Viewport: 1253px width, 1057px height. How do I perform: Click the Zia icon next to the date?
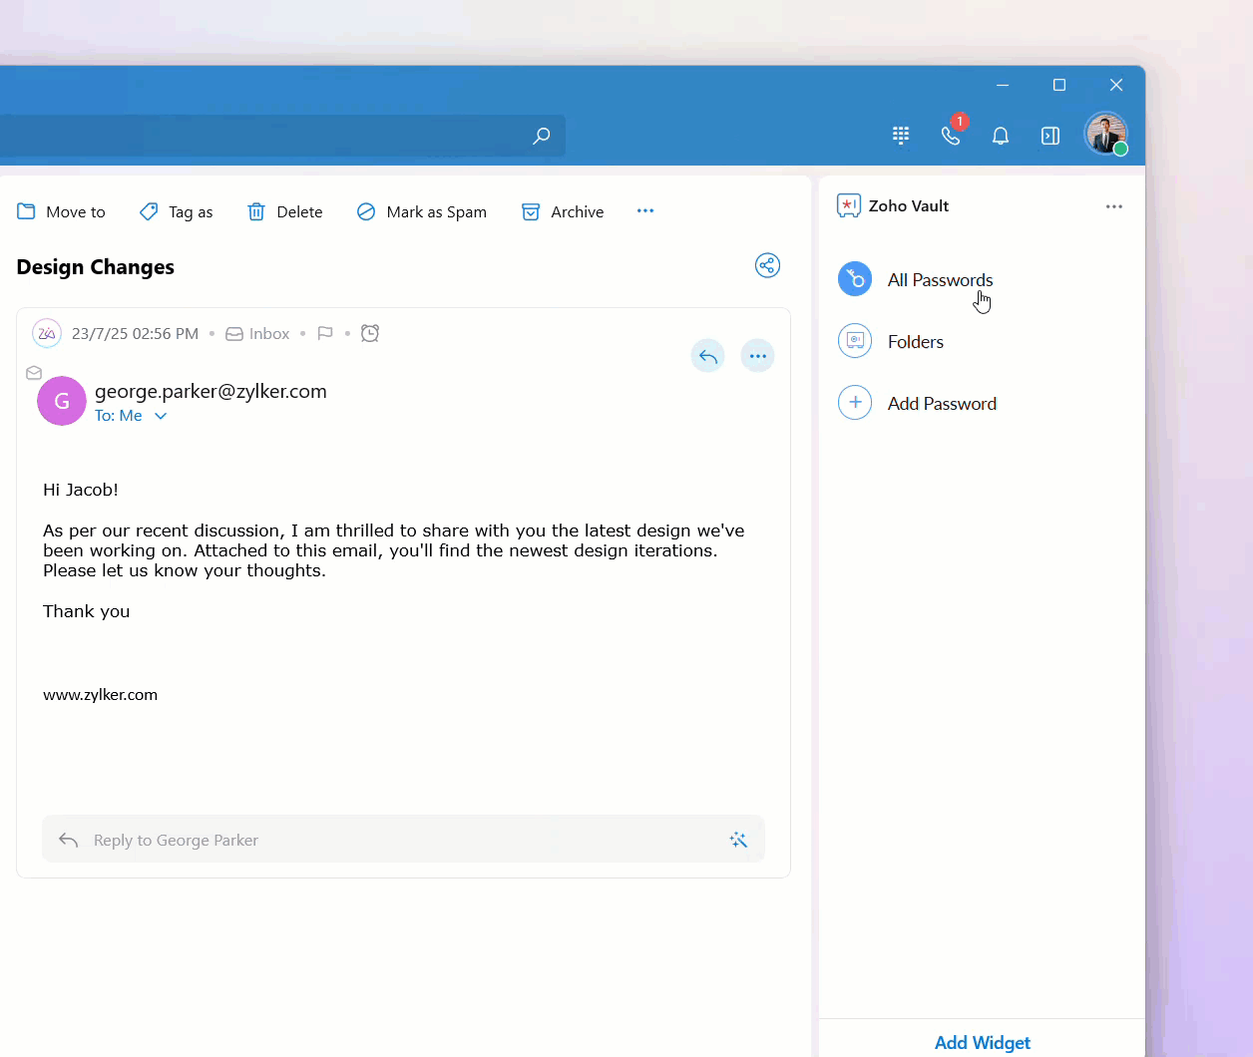click(x=47, y=333)
